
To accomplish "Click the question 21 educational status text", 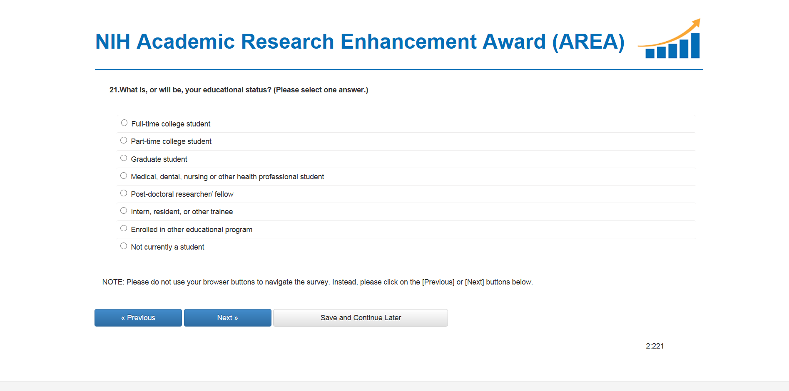I will tap(239, 90).
